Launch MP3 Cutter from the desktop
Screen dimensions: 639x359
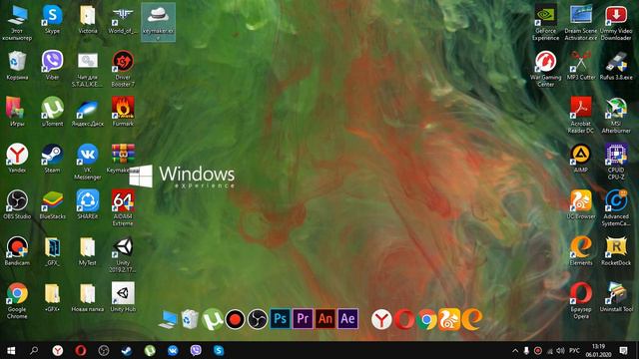pyautogui.click(x=581, y=66)
